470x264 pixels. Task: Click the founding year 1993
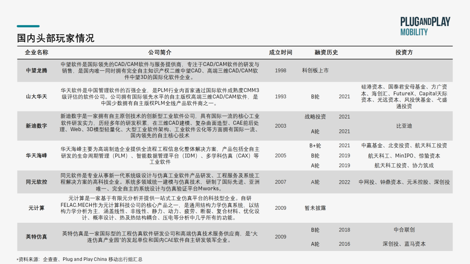(281, 96)
